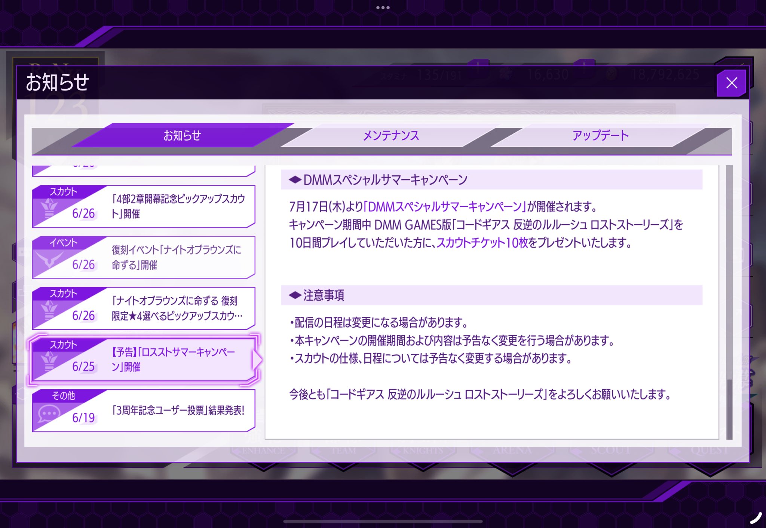Click the arrow on the selected サマーキャンペーン notice
Viewport: 766px width, 528px height.
[257, 360]
